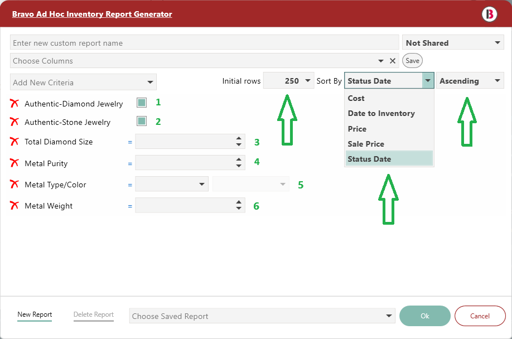Click the equals operator for Metal Type/Color
The width and height of the screenshot is (512, 339).
[x=130, y=185]
